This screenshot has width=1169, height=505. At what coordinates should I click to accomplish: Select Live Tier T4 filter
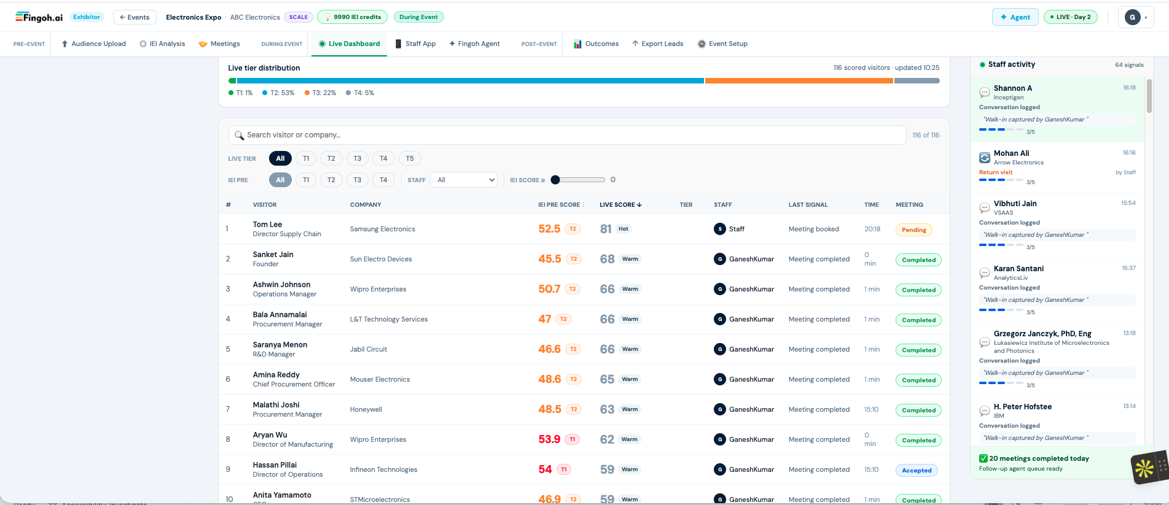point(383,158)
